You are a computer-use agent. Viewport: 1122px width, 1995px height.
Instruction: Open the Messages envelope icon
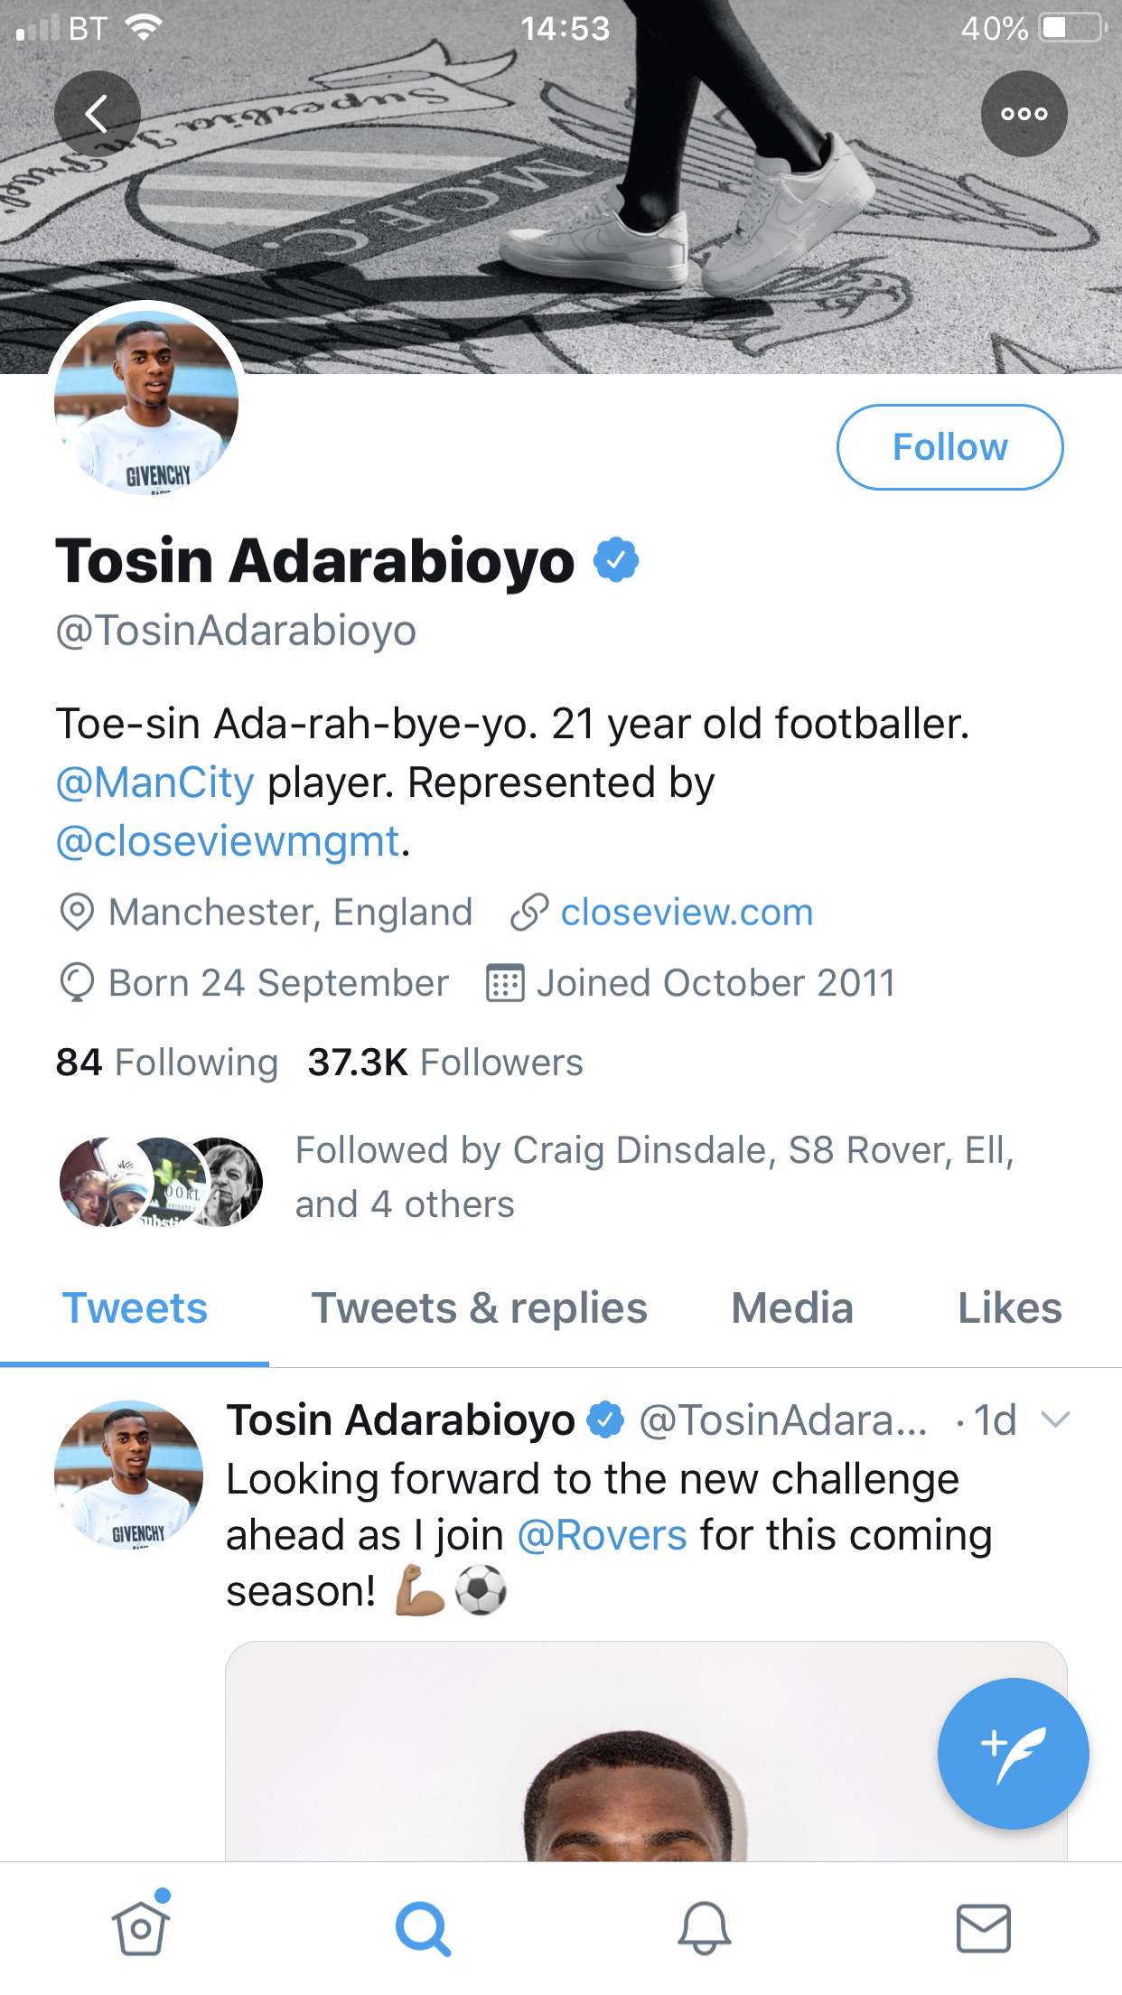pyautogui.click(x=983, y=1928)
